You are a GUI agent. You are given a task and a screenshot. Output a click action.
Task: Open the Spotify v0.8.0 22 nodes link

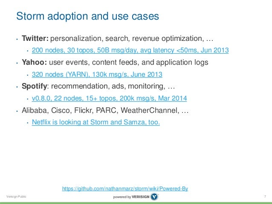coord(110,98)
